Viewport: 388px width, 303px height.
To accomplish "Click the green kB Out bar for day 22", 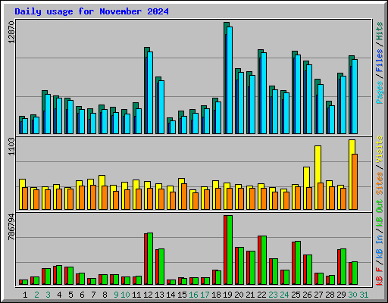I will (264, 261).
